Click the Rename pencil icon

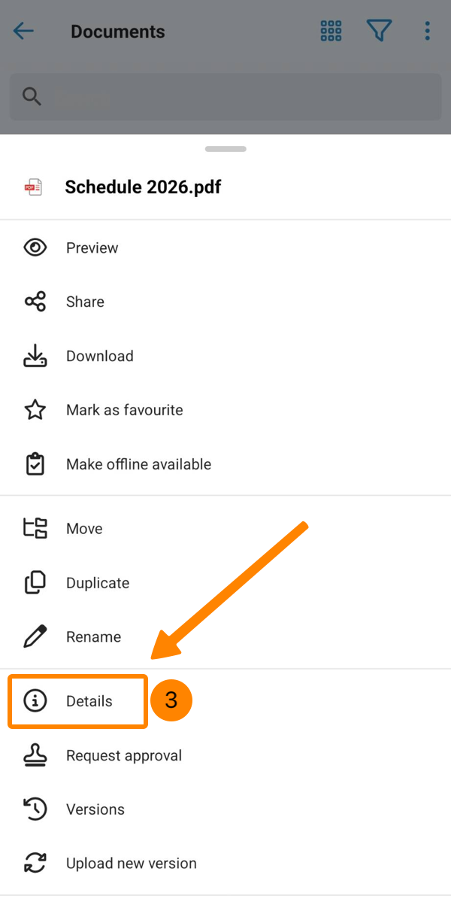(35, 636)
